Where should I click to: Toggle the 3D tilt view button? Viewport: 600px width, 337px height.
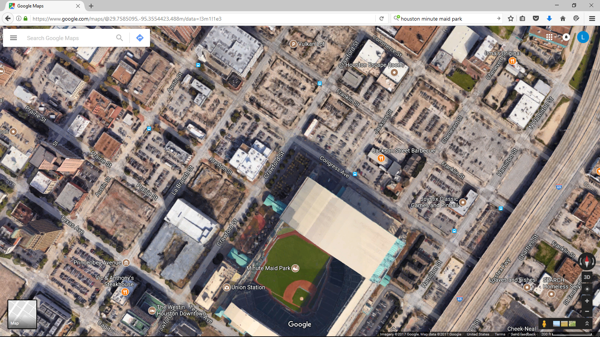[587, 277]
